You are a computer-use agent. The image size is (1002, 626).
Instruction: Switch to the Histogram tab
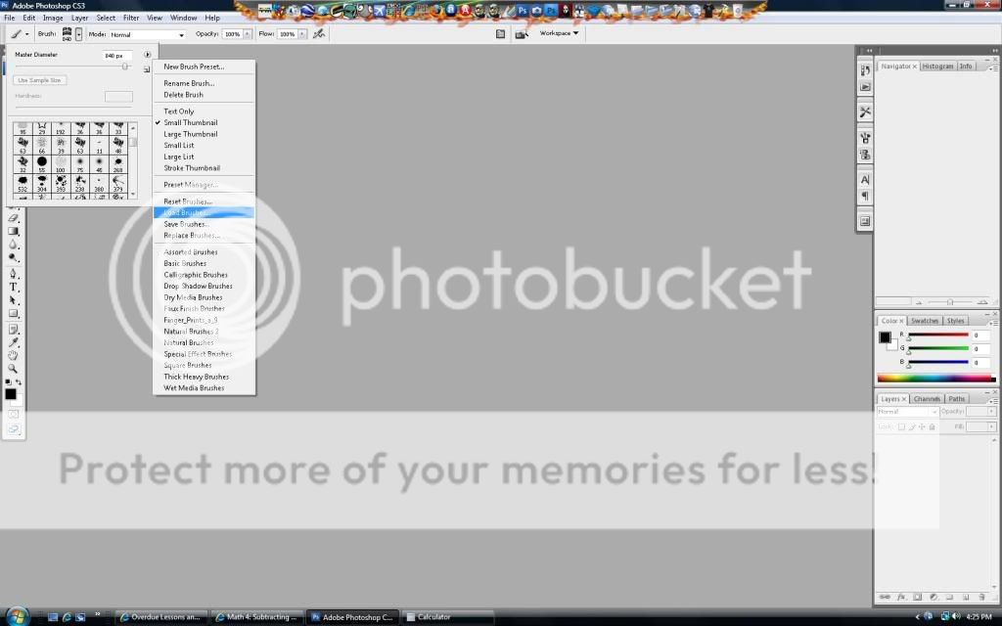pyautogui.click(x=937, y=67)
